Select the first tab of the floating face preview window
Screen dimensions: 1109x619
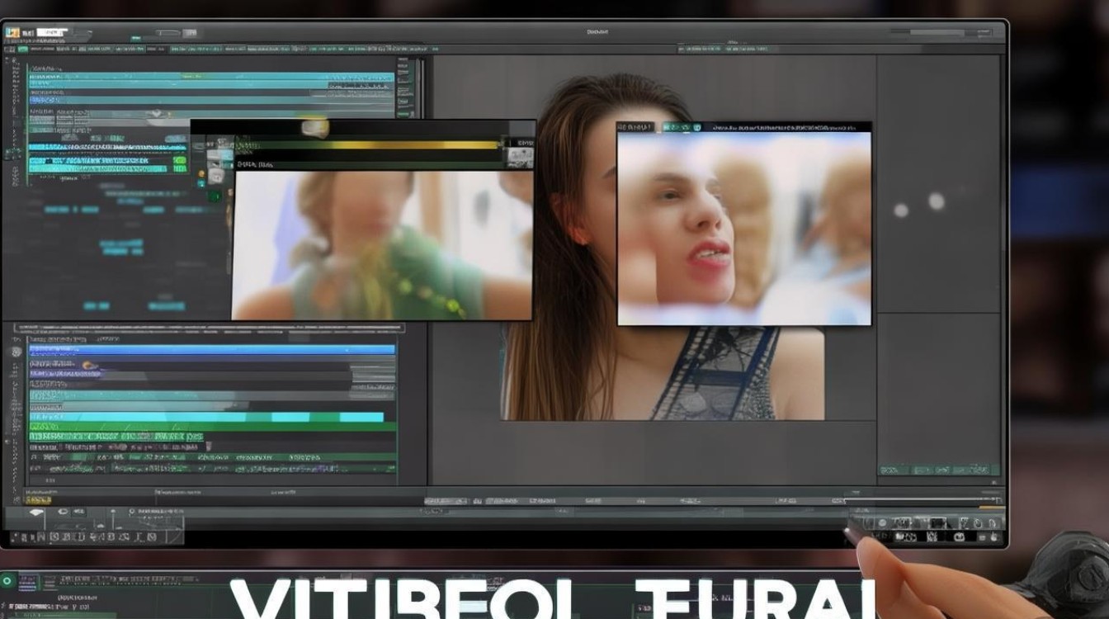click(635, 127)
